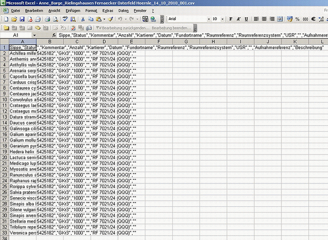Viewport: 328px width, 240px height.
Task: Copy selection using the copy icon
Action: point(91,19)
